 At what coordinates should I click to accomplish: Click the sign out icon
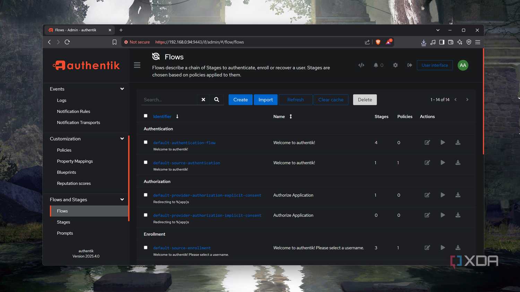(x=409, y=65)
